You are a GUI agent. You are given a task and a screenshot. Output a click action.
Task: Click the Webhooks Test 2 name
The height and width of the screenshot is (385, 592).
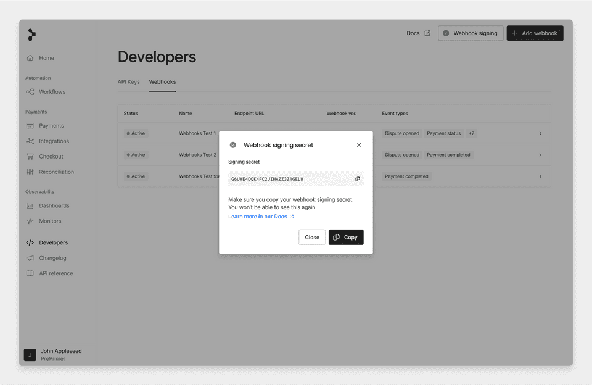(x=198, y=155)
